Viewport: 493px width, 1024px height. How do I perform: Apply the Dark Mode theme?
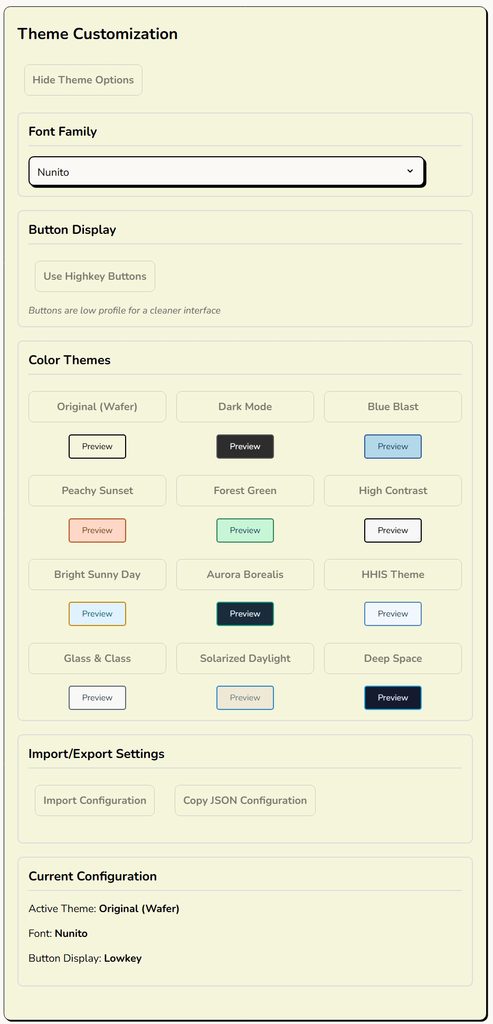tap(245, 406)
